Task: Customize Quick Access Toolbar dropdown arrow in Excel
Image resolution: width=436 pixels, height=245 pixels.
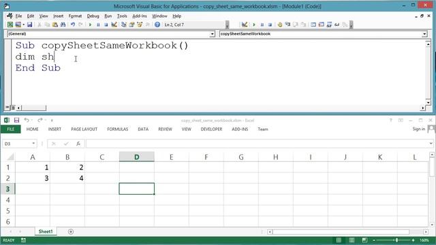Action: [x=52, y=120]
